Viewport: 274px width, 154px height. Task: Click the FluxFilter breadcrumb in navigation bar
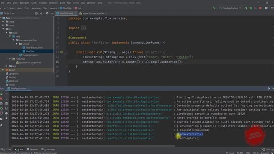[66, 8]
